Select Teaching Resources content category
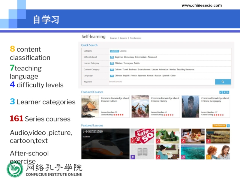The width and height of the screenshot is (240, 180). 185,69
